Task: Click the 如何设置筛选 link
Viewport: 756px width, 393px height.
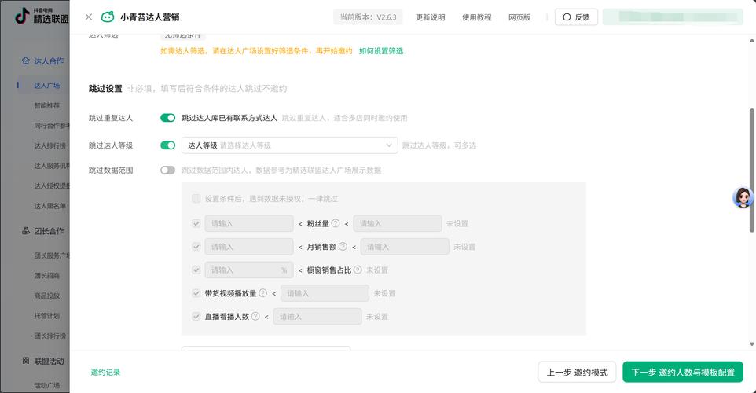Action: (x=381, y=50)
